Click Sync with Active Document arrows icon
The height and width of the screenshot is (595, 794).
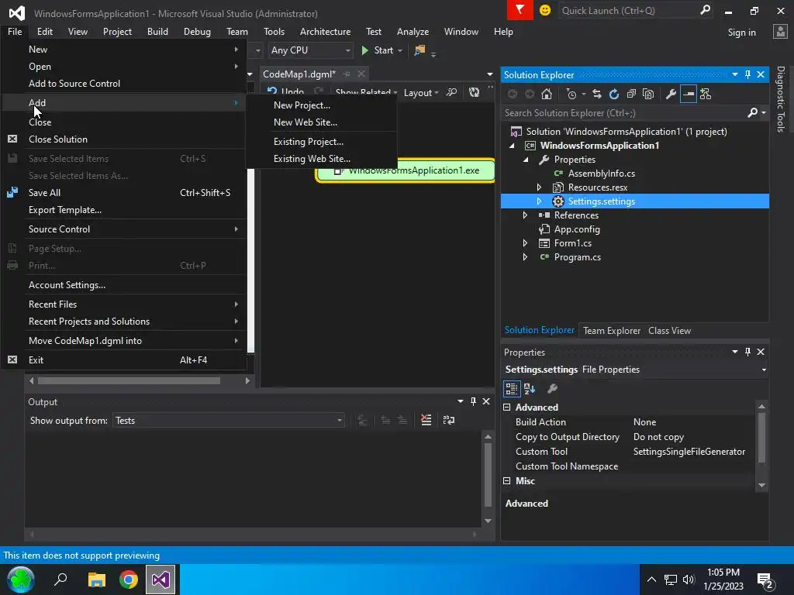click(597, 94)
